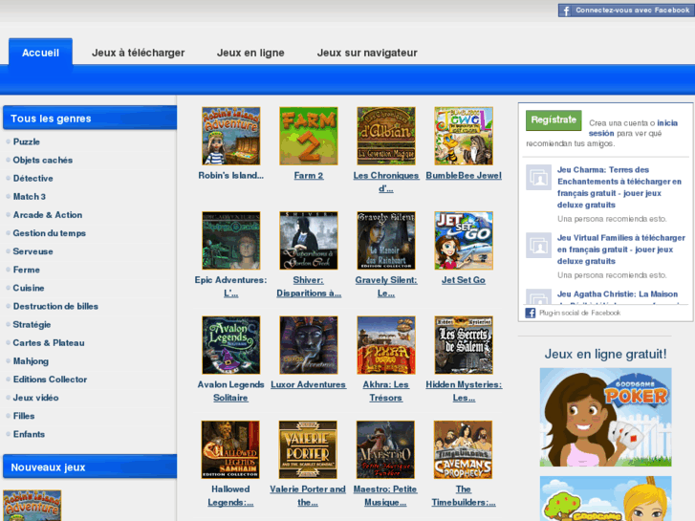Open Gravely Silent game cover image

coord(386,241)
